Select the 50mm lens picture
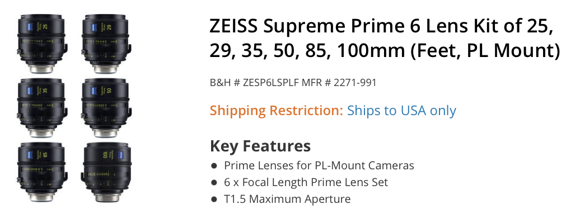This screenshot has width=580, height=209. (x=105, y=108)
